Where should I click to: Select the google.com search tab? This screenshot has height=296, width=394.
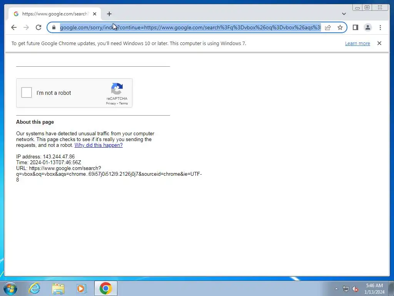pyautogui.click(x=55, y=14)
